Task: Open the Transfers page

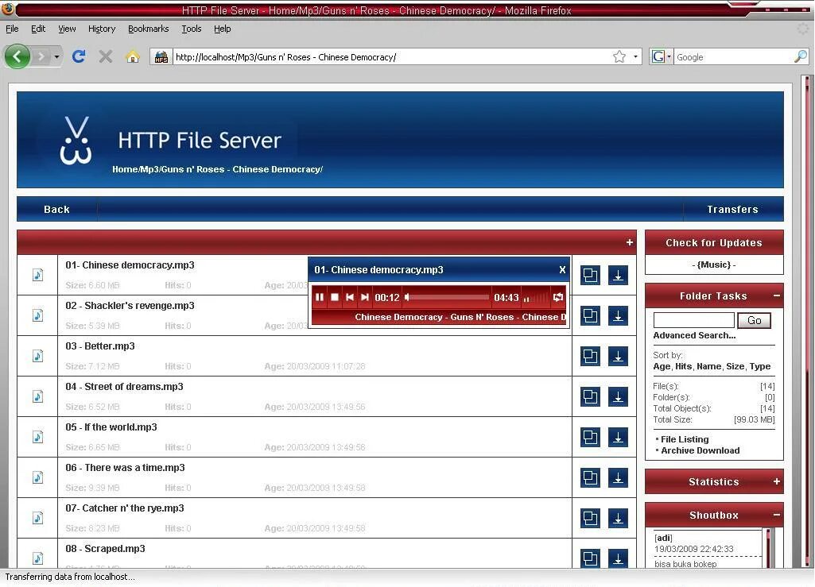Action: pyautogui.click(x=732, y=210)
